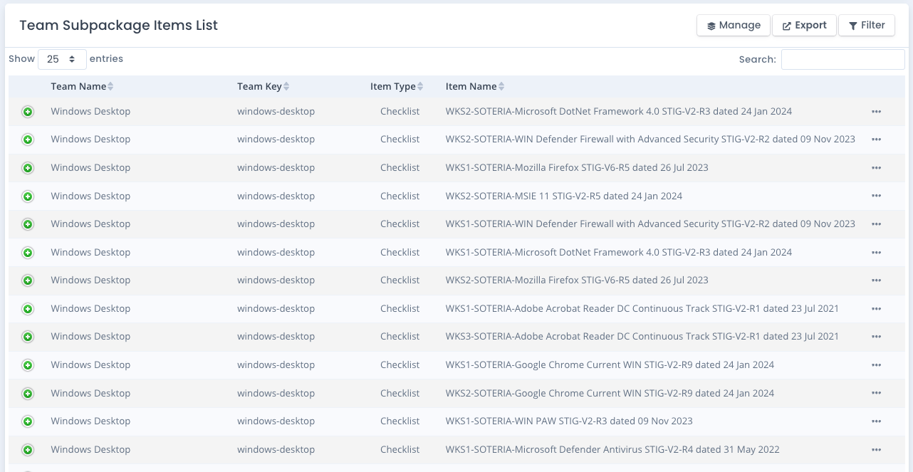
Task: Sort table by Team Key column
Action: pyautogui.click(x=264, y=86)
